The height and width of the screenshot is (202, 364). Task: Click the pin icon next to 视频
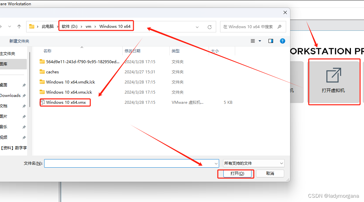pos(24,138)
